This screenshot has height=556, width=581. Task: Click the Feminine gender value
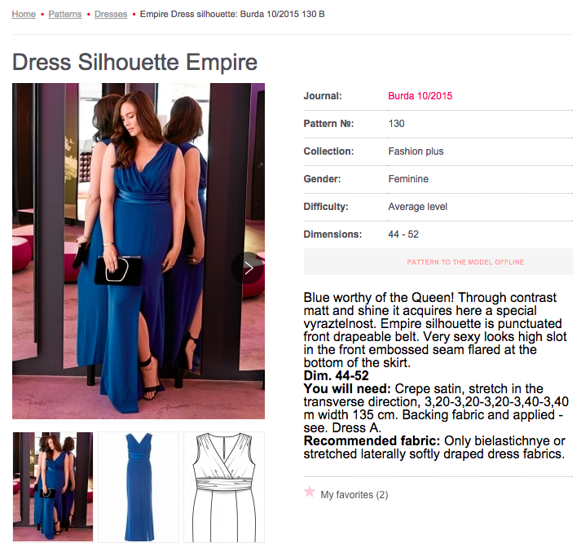(408, 179)
